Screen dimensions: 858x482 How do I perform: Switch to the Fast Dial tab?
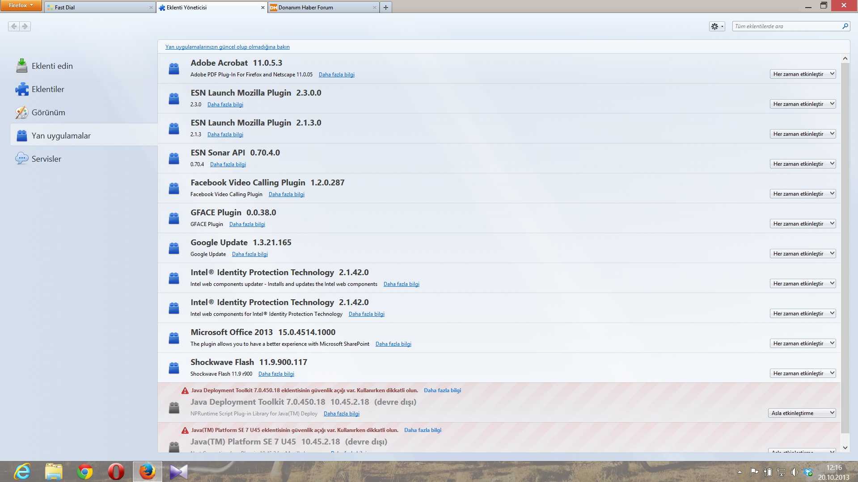tap(100, 7)
